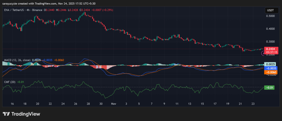Select the close value C0.2434 in the legend

(x=85, y=10)
